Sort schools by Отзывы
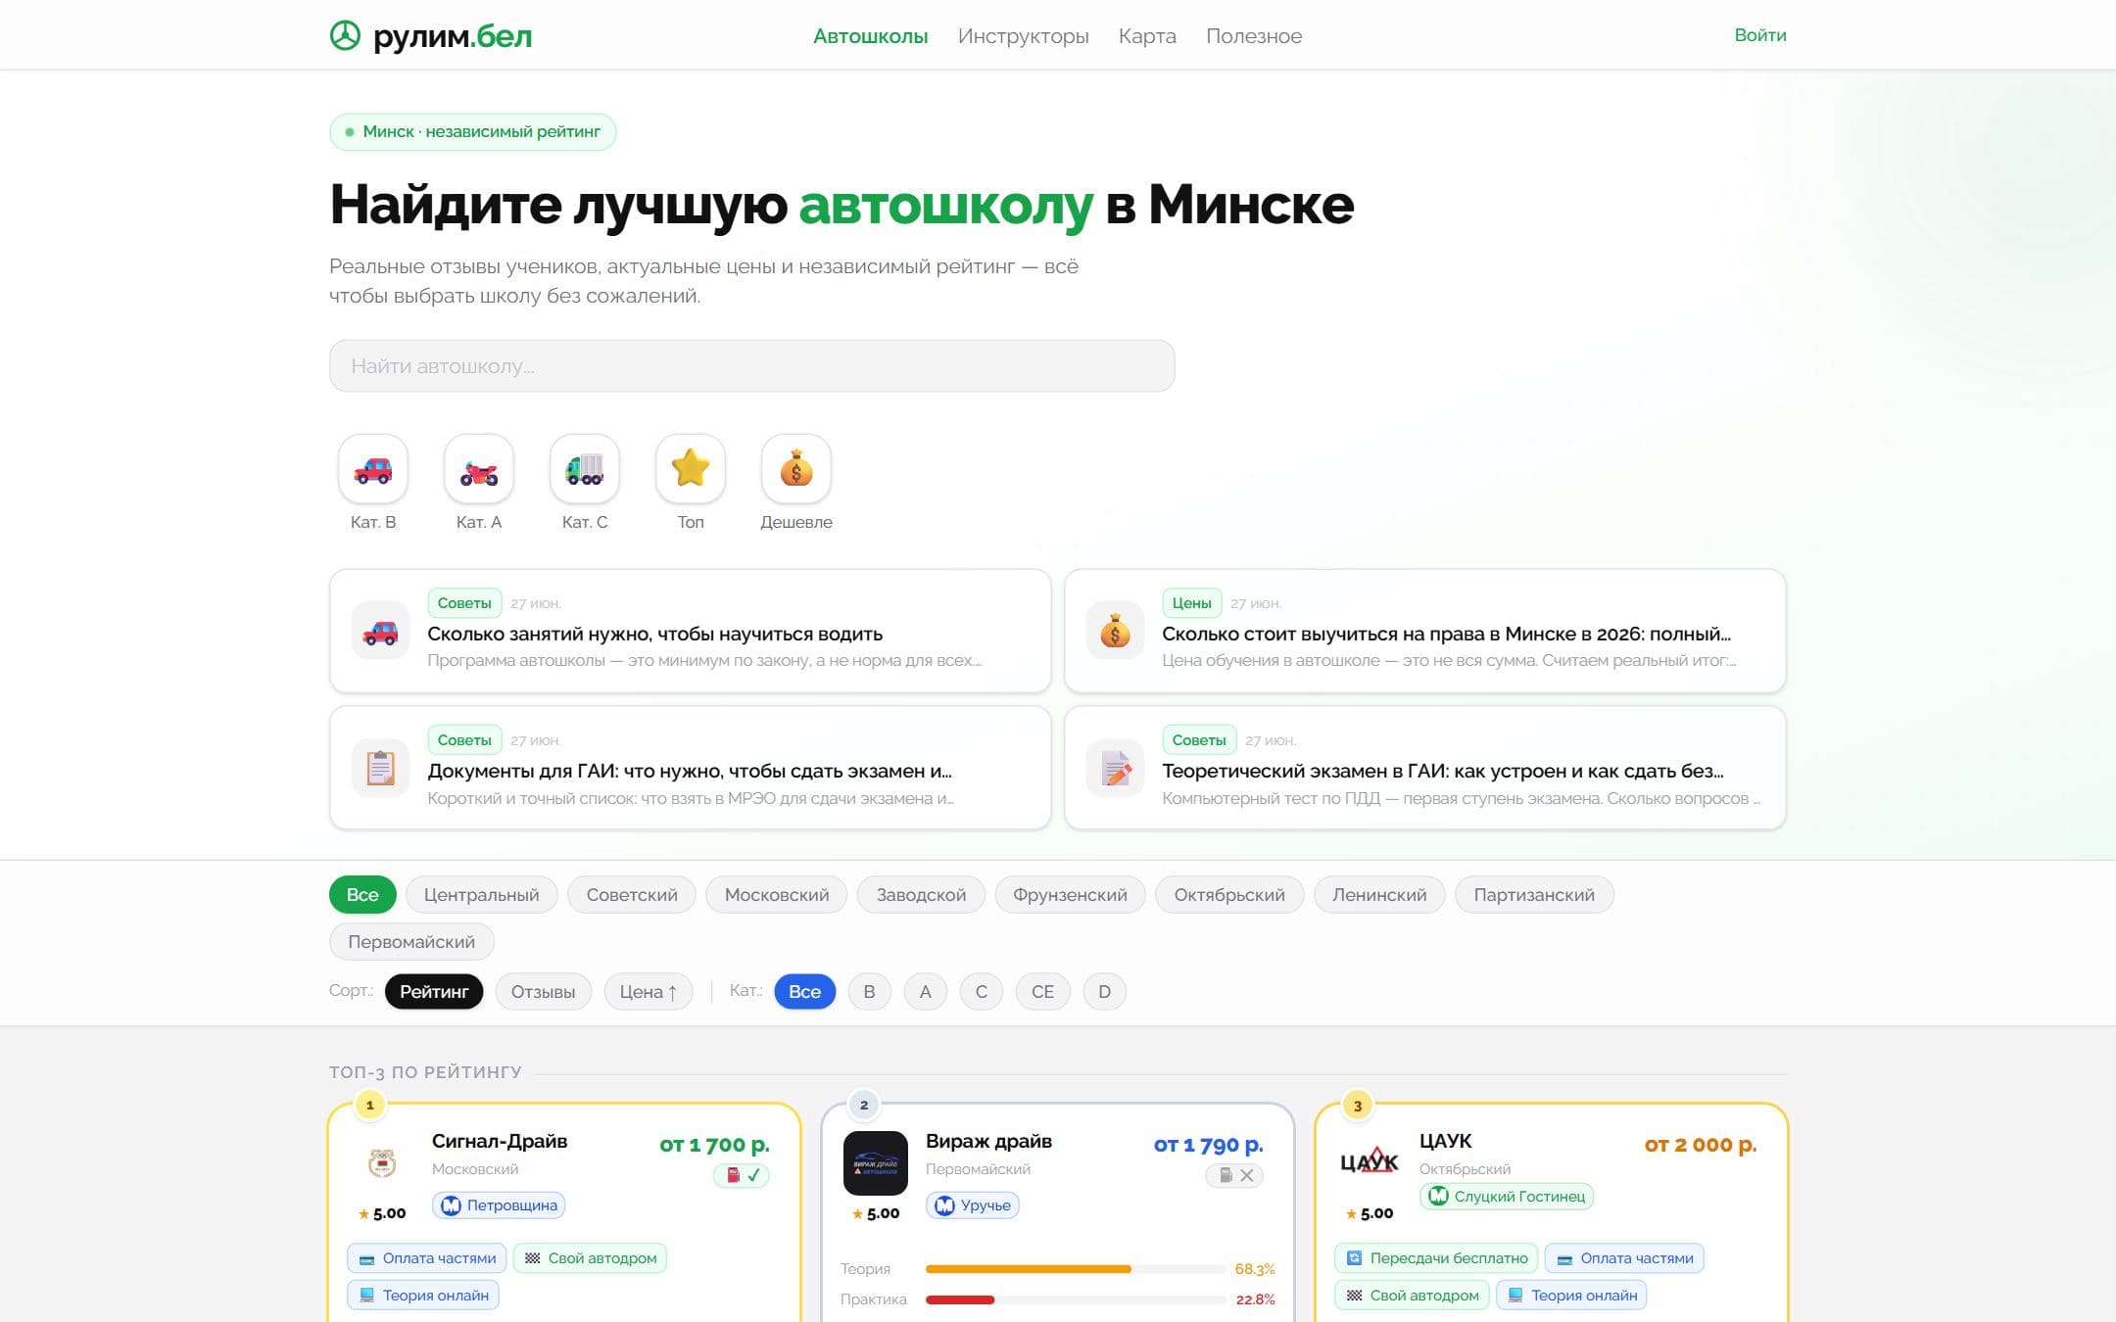 tap(543, 992)
